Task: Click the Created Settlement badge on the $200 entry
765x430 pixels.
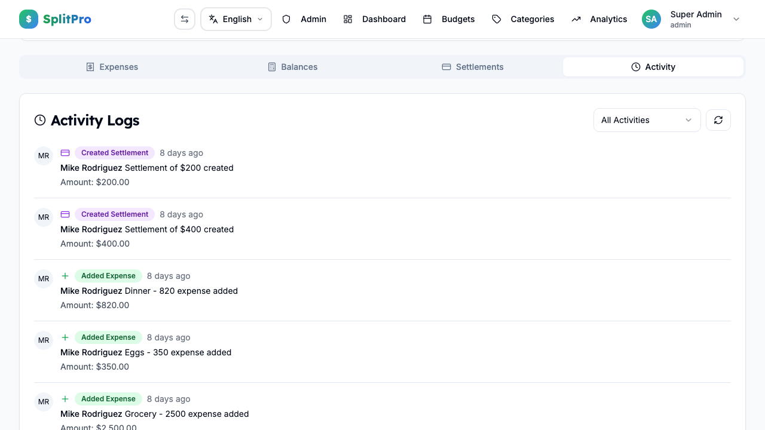Action: 115,152
